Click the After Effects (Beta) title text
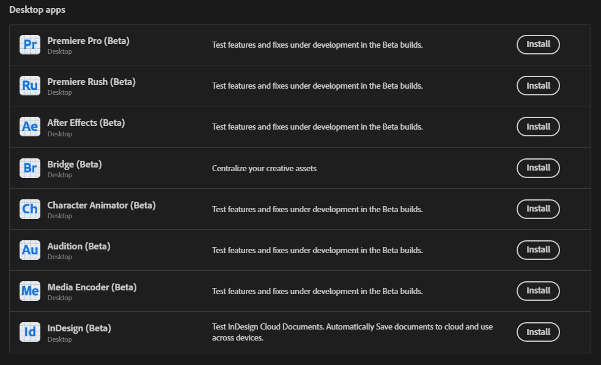Image resolution: width=601 pixels, height=365 pixels. (86, 123)
